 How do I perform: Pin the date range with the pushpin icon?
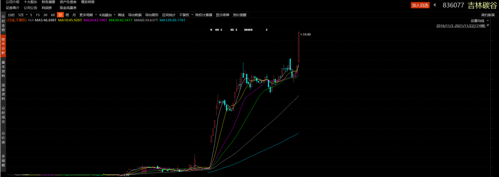[x=488, y=25]
